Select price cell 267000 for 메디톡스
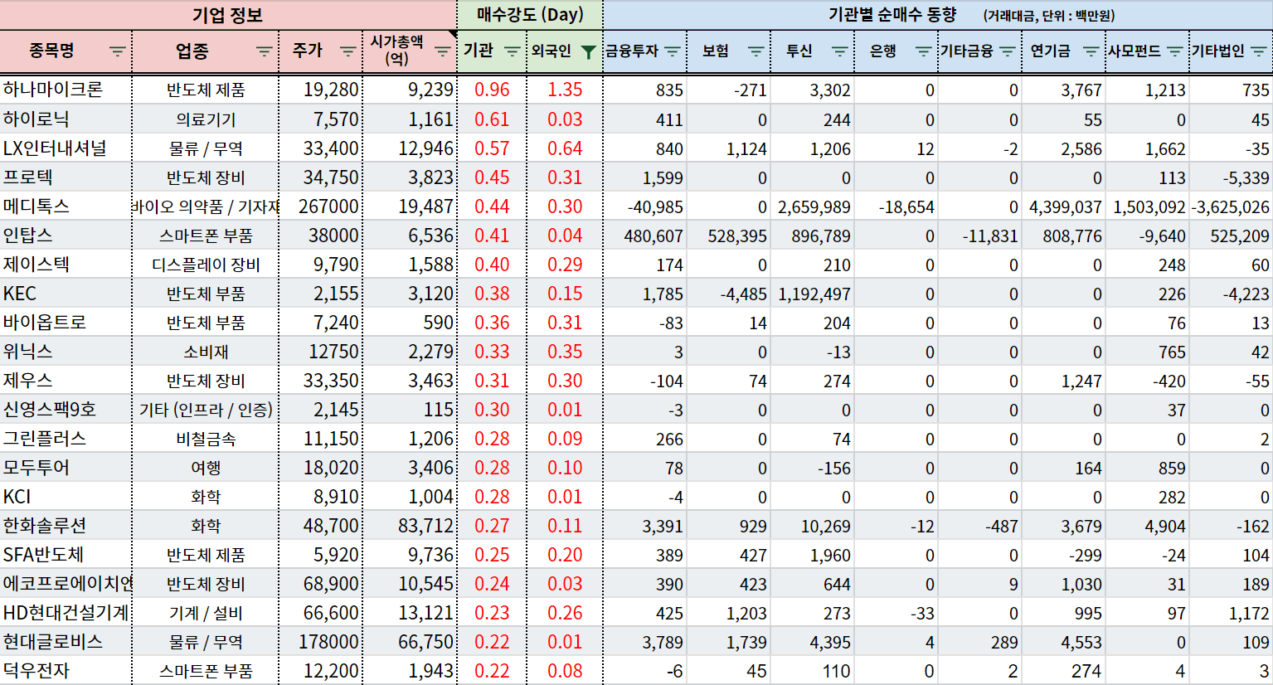Viewport: 1273px width, 685px height. click(321, 206)
